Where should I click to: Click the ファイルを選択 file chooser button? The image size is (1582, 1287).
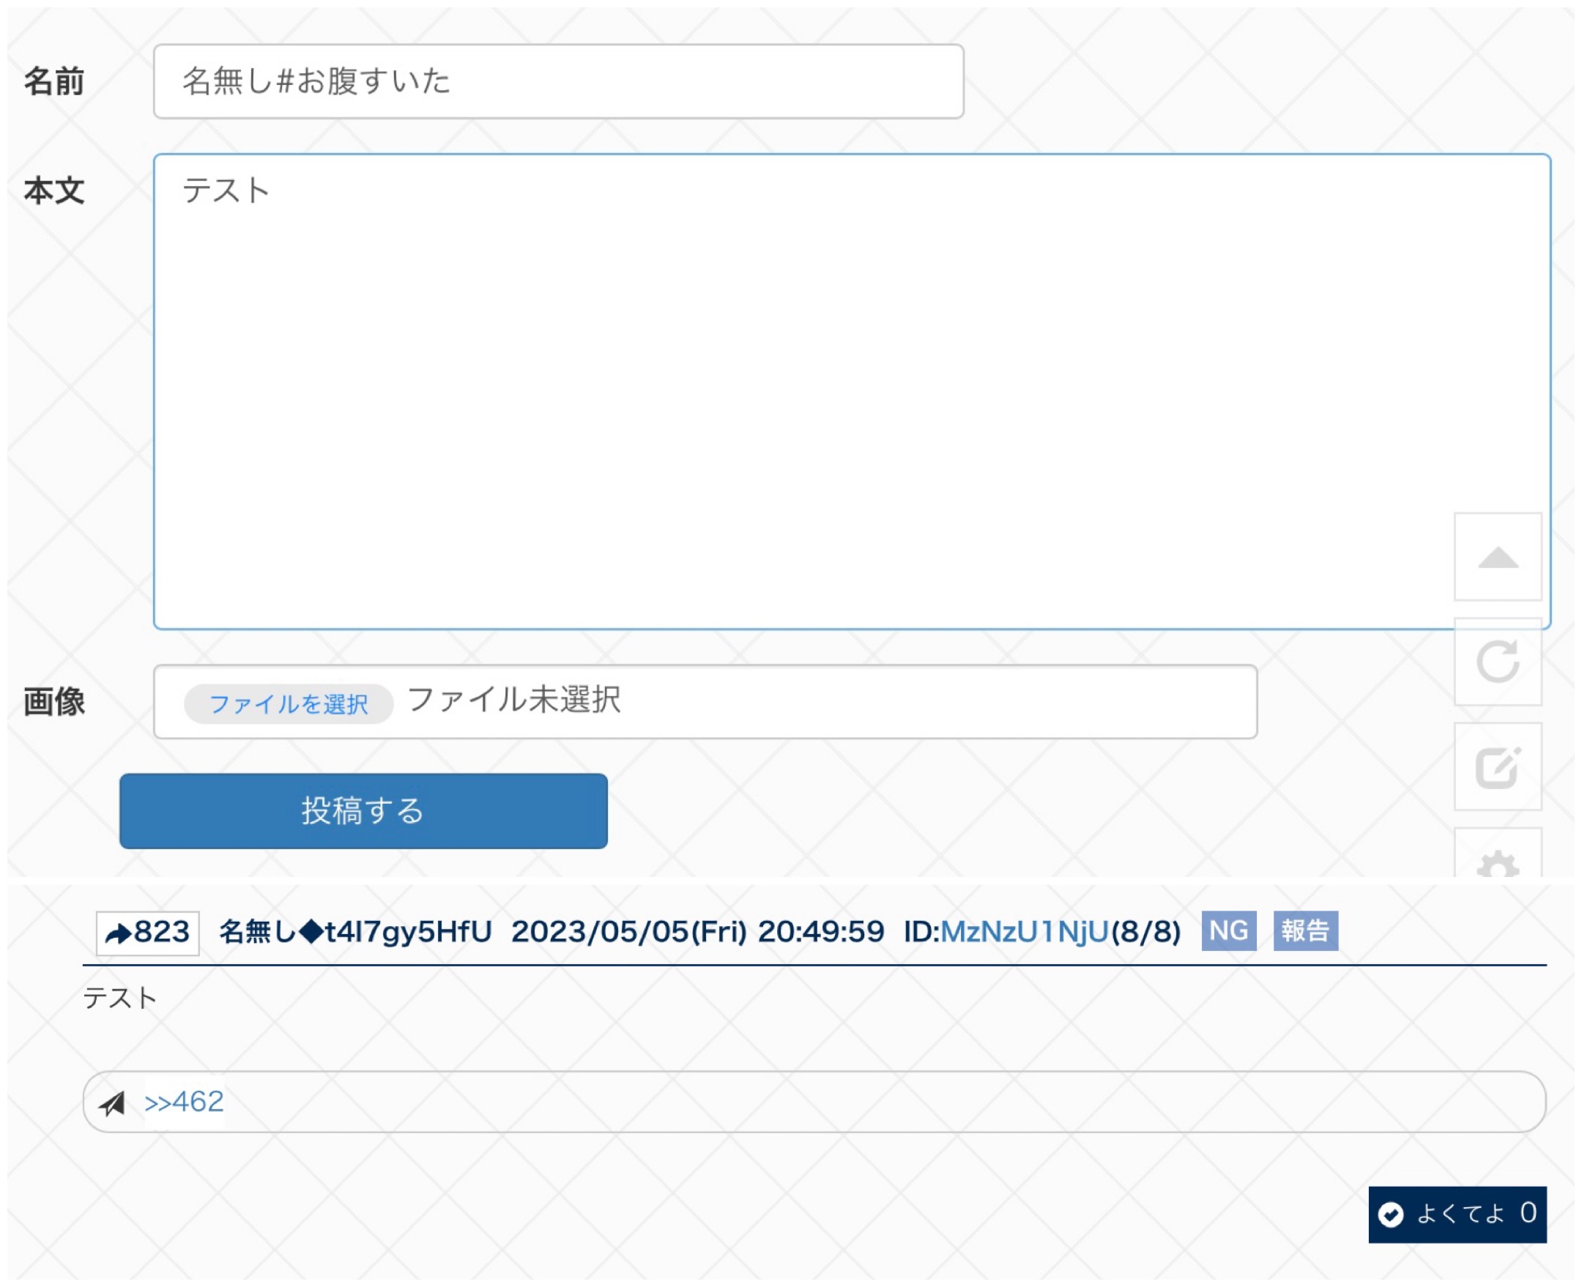(x=288, y=704)
